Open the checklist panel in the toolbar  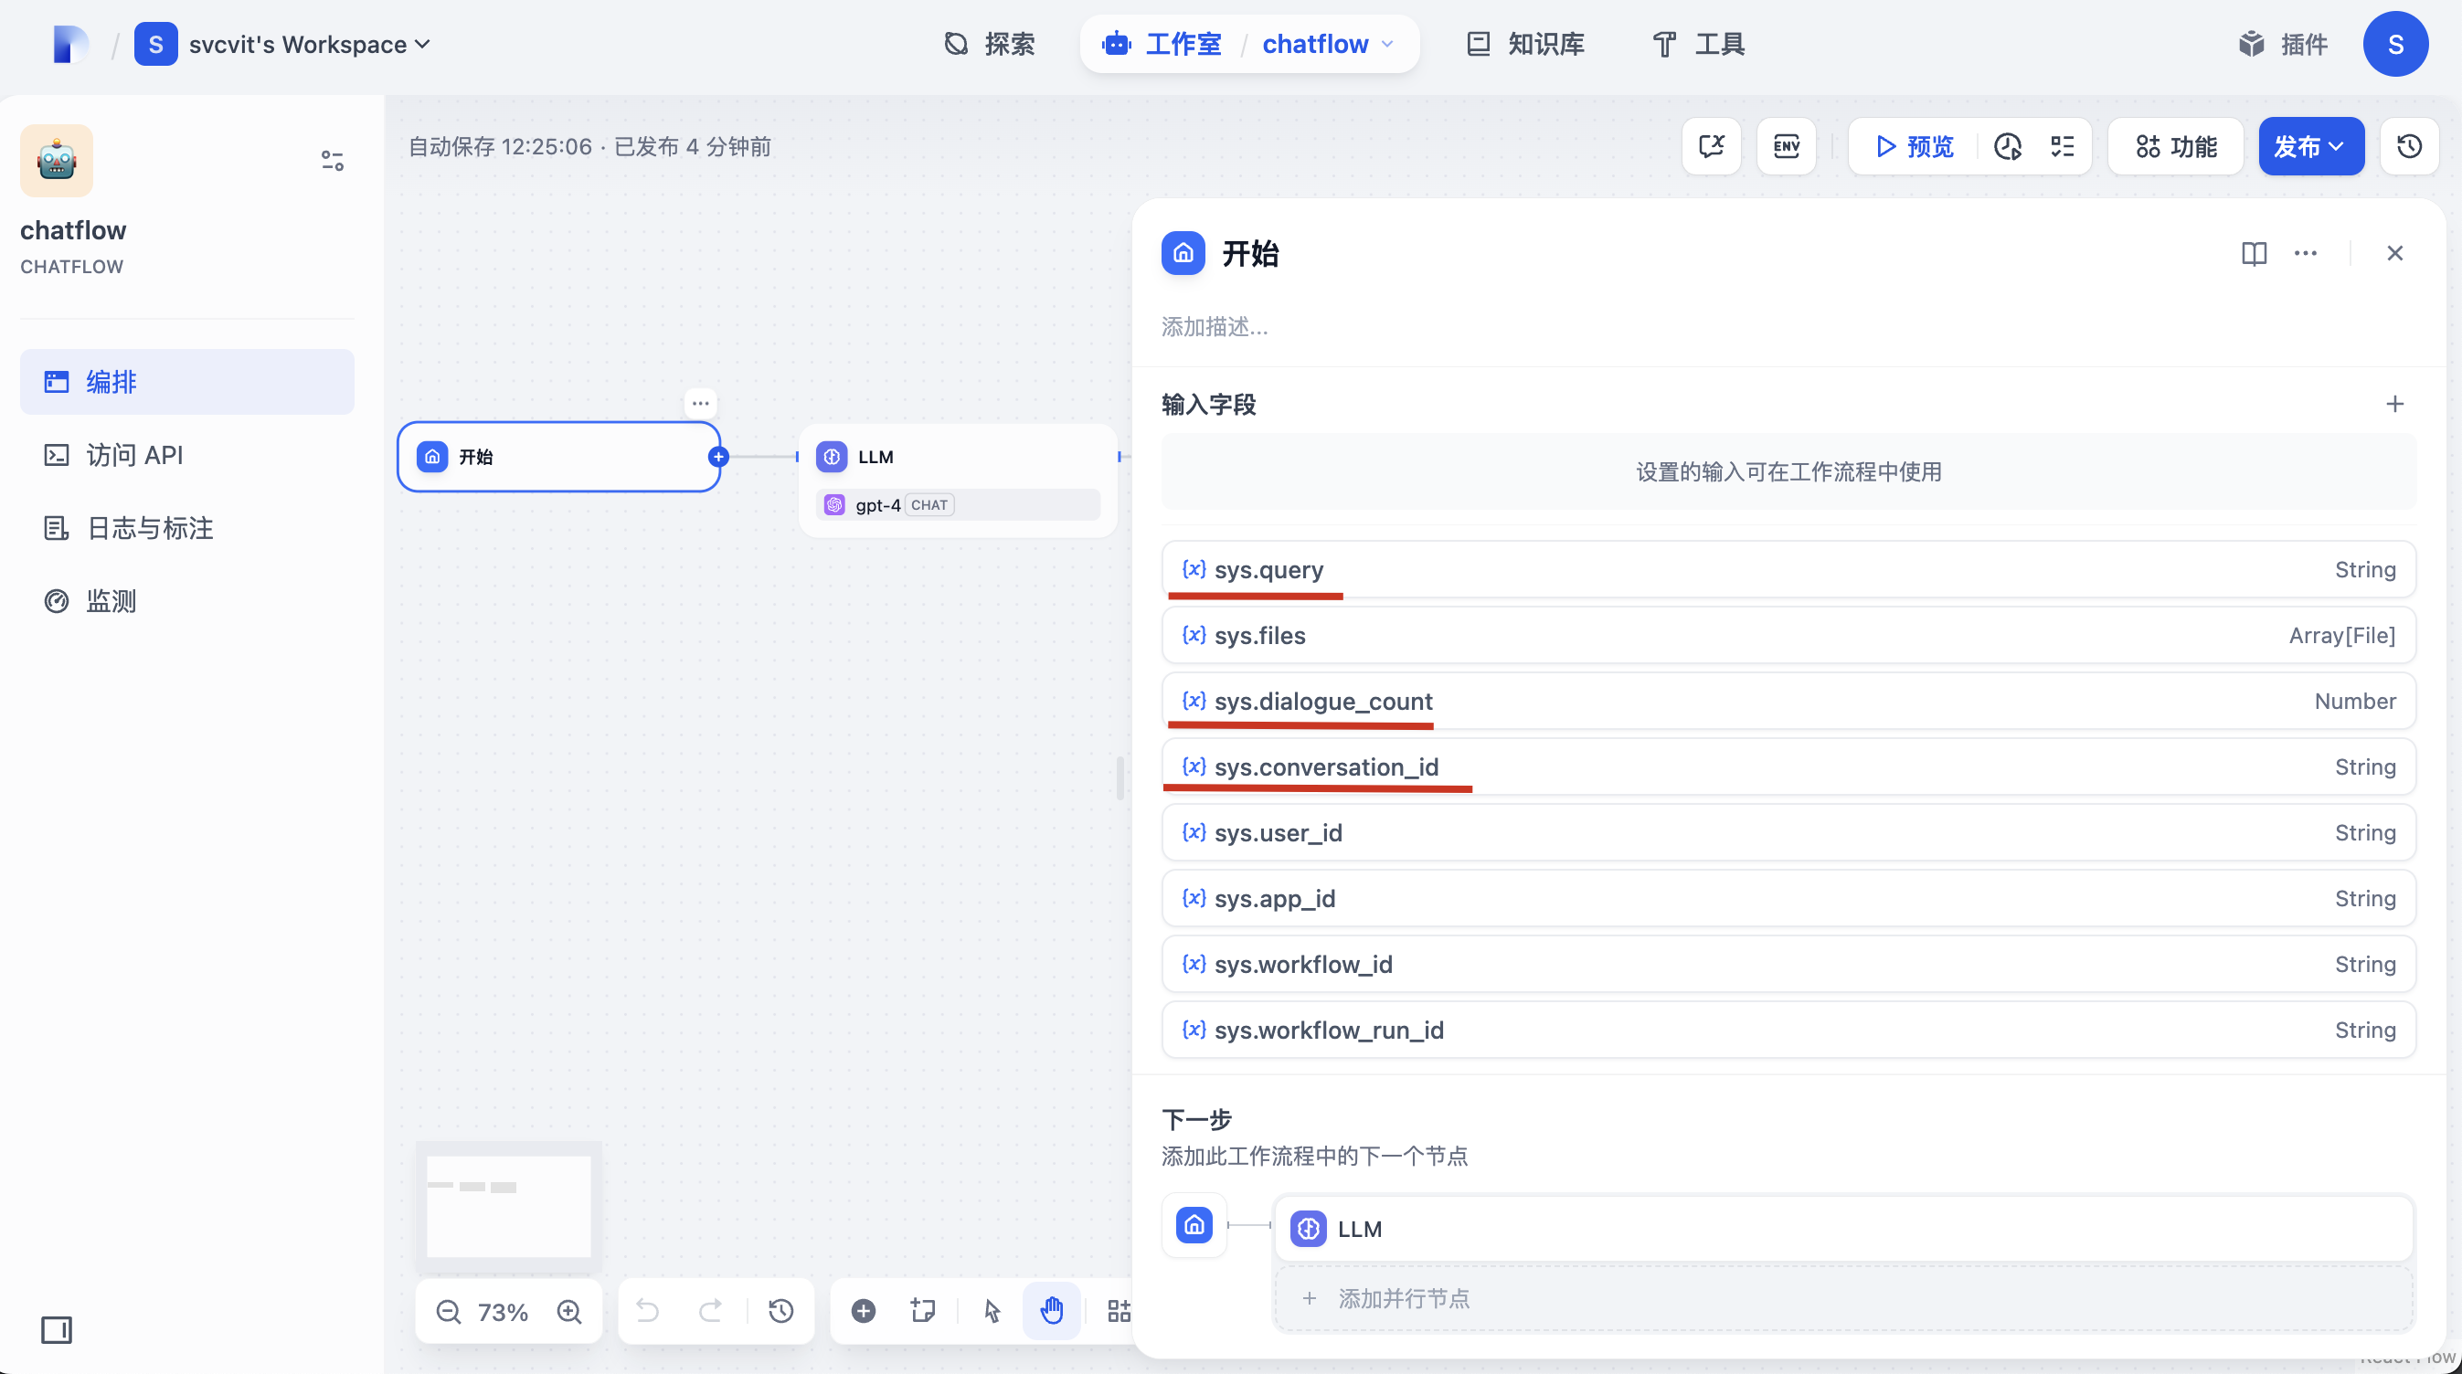2063,146
